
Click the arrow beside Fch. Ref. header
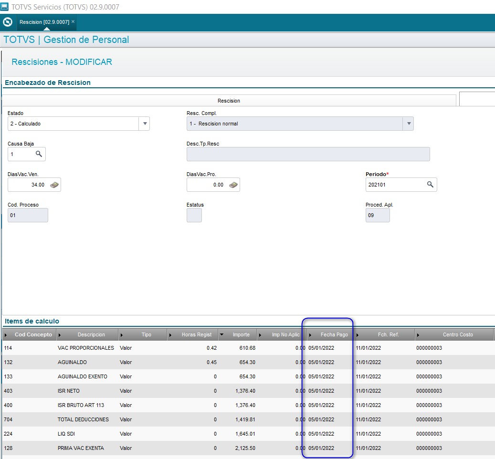[x=358, y=334]
